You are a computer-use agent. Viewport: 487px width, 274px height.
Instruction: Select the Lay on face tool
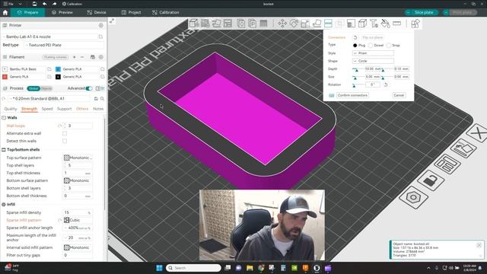pos(317,24)
